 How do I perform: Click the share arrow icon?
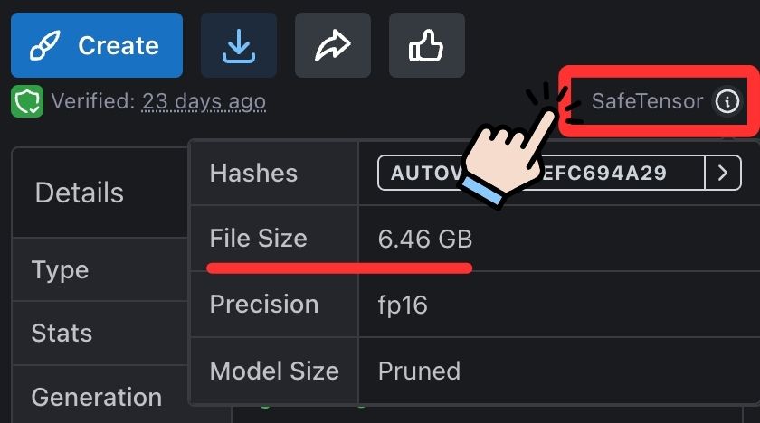(x=332, y=45)
